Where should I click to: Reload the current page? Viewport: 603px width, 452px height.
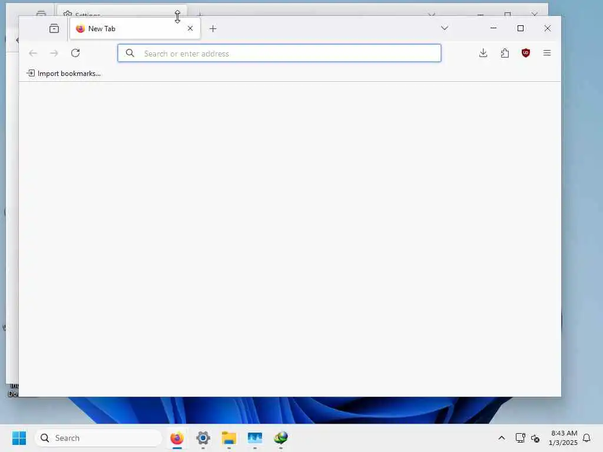(75, 53)
